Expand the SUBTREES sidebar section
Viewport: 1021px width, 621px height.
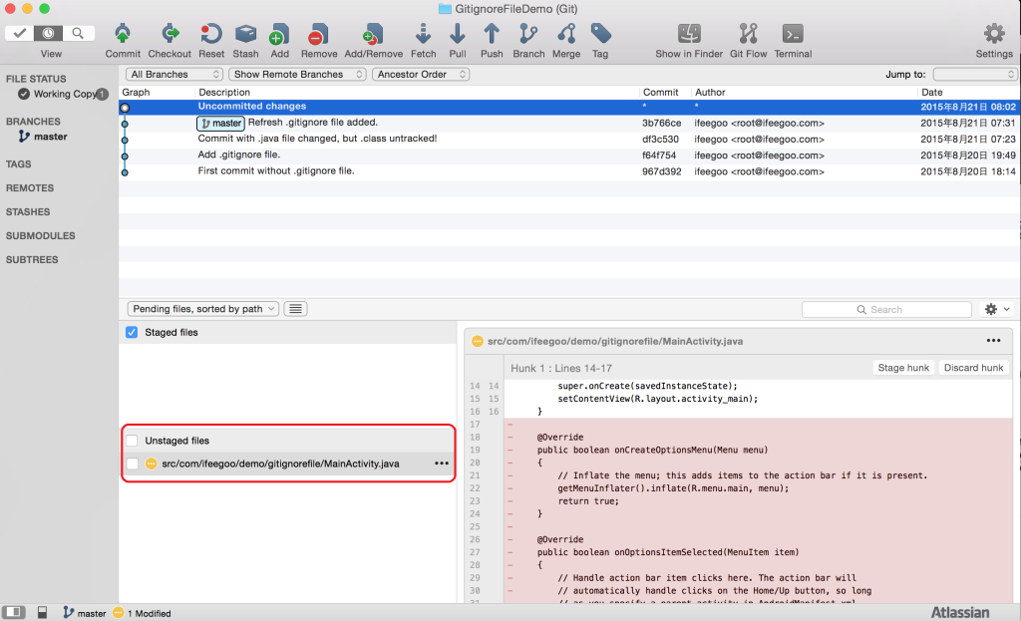32,259
